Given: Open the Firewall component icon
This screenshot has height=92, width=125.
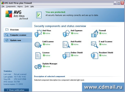Looking at the screenshot, I should click(94, 34).
